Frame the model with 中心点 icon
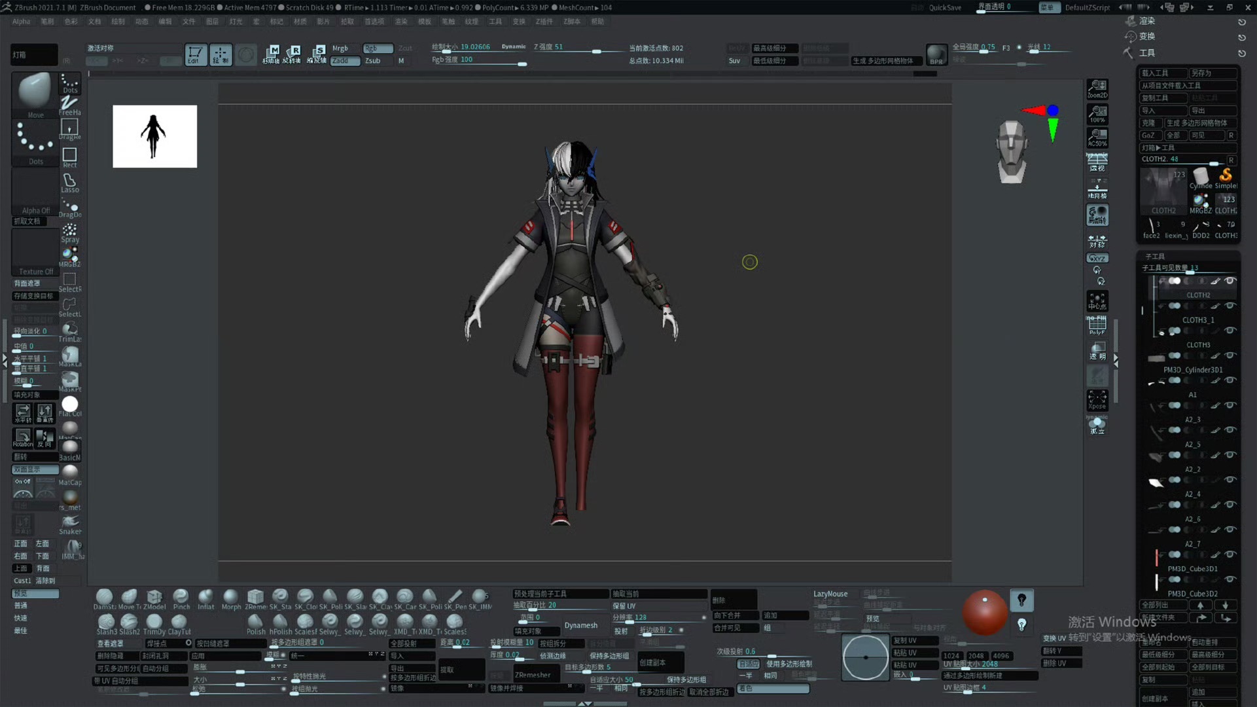The width and height of the screenshot is (1257, 707). [1097, 300]
